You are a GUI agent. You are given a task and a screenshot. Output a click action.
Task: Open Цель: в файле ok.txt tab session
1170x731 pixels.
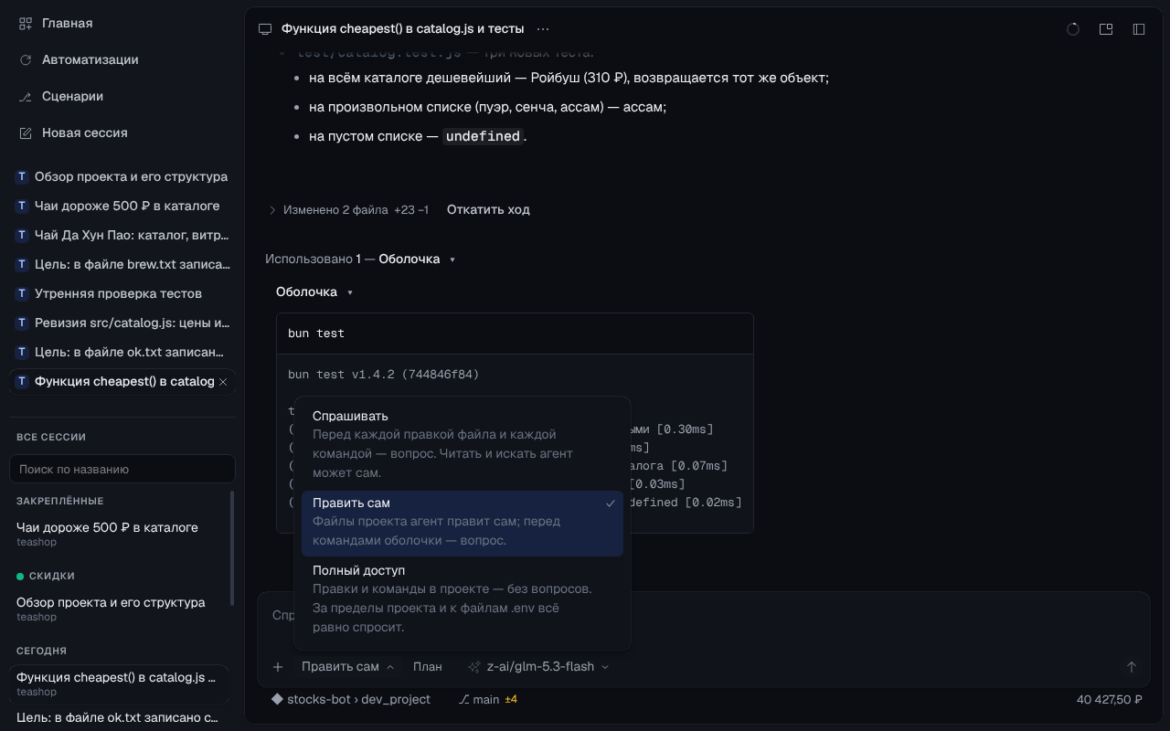122,352
